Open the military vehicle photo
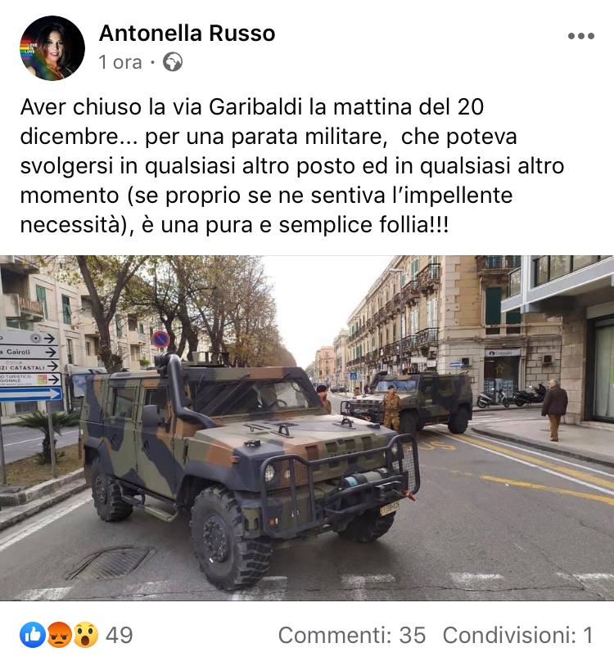Viewport: 614px width, 661px height. click(307, 428)
